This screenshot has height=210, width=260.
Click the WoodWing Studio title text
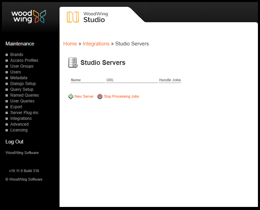tap(96, 17)
